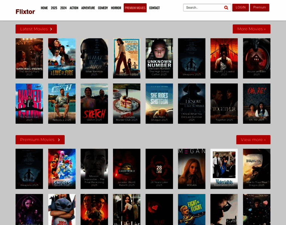Open A Complete Unknown poster
The width and height of the screenshot is (286, 225).
[x=224, y=209]
